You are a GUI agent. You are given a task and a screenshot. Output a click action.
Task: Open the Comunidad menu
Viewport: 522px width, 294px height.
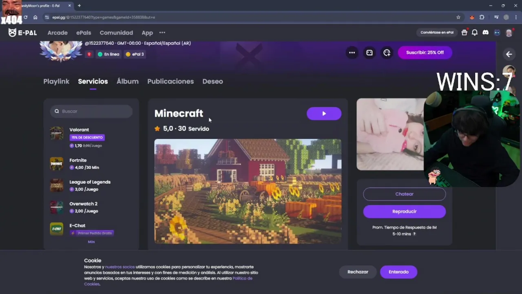(116, 33)
